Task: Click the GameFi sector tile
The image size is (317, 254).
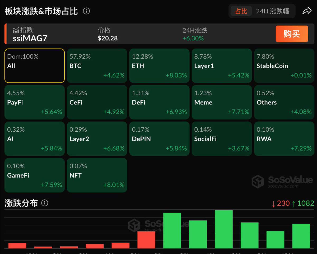Action: (x=34, y=175)
